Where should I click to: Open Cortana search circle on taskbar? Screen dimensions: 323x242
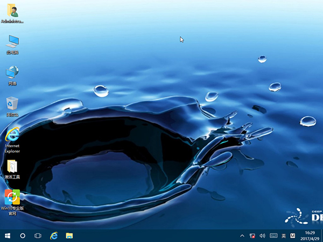[23, 236]
